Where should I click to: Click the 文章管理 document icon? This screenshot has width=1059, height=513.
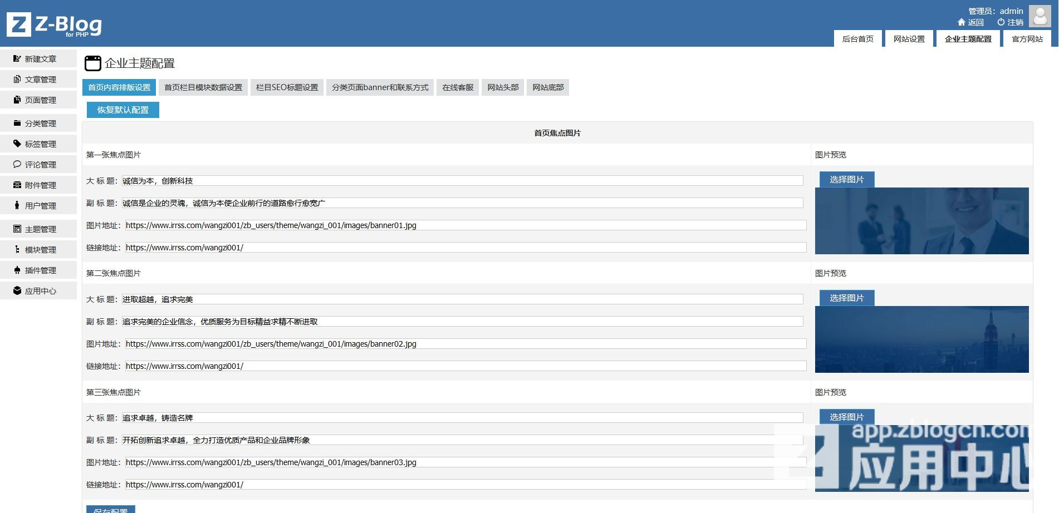click(x=17, y=79)
